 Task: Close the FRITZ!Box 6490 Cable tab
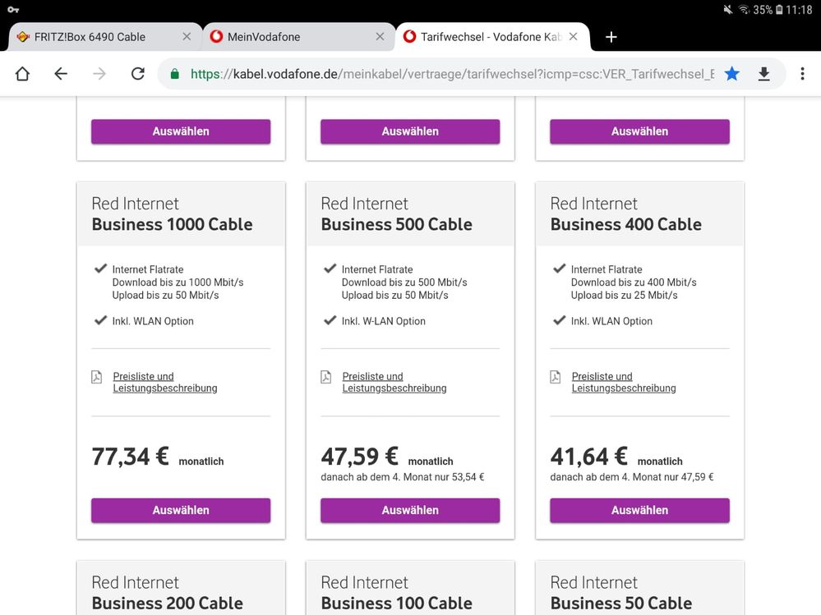187,37
